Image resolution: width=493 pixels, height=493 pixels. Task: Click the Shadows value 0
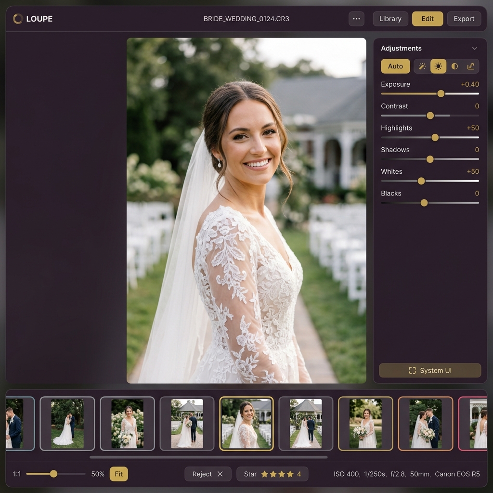(477, 150)
